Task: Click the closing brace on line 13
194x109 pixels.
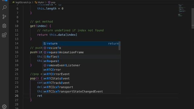Action: 31,39
